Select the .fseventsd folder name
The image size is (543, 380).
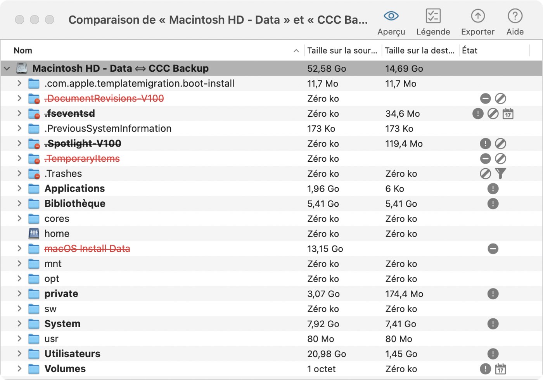tap(70, 114)
